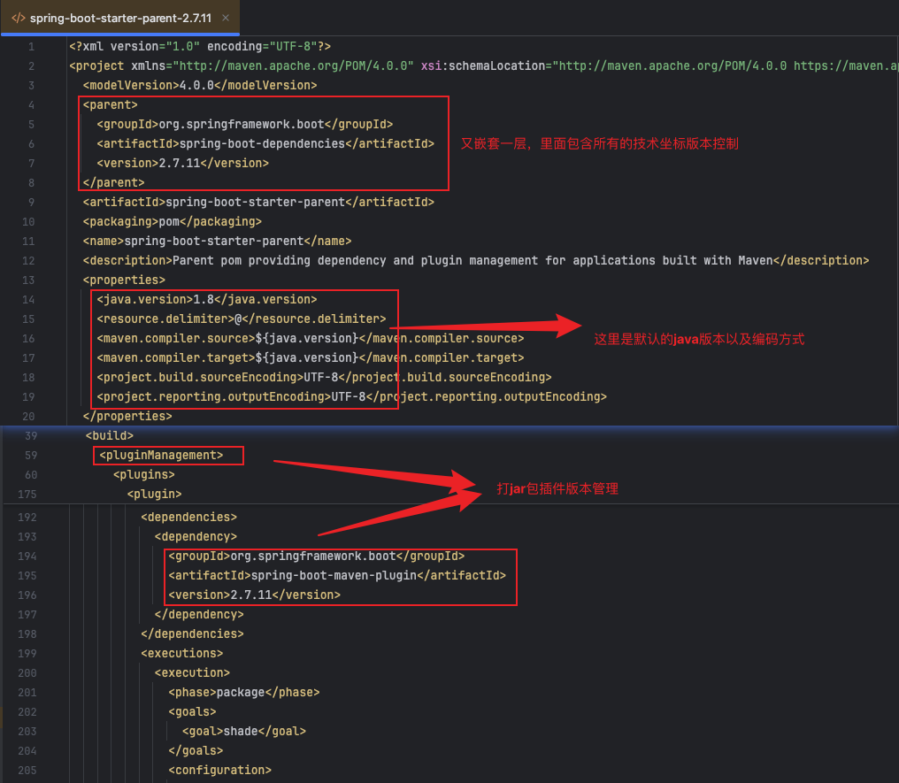Click the <java.version>1.8 line
899x783 pixels.
click(206, 300)
